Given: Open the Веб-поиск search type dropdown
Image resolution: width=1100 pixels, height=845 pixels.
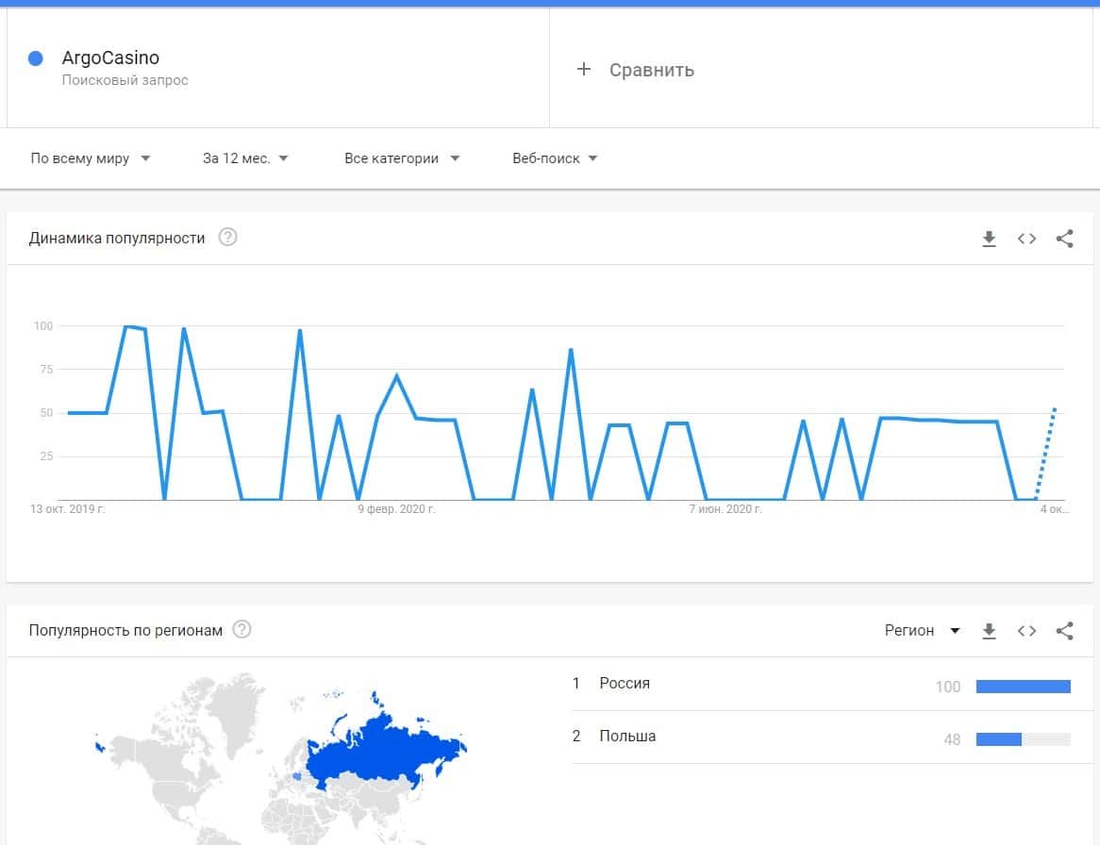Looking at the screenshot, I should [555, 158].
